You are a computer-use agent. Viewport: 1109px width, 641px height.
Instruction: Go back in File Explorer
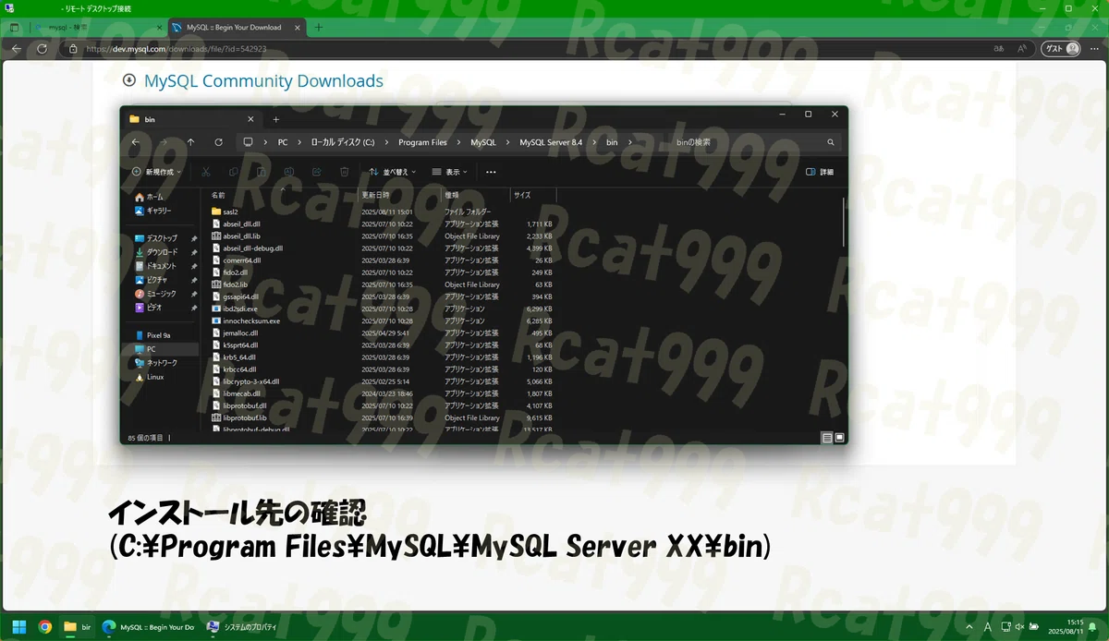[x=136, y=142]
